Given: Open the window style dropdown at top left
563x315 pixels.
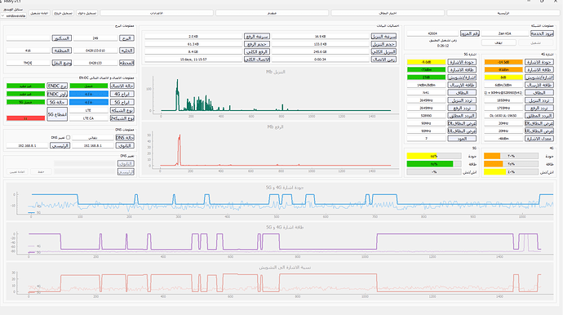Looking at the screenshot, I should (x=13, y=16).
